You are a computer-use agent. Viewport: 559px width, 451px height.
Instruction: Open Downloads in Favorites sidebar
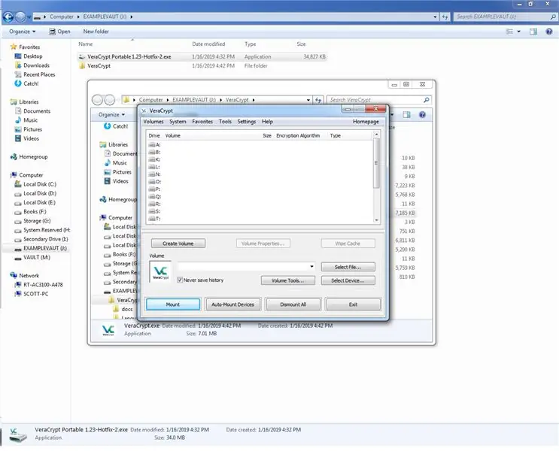coord(36,65)
